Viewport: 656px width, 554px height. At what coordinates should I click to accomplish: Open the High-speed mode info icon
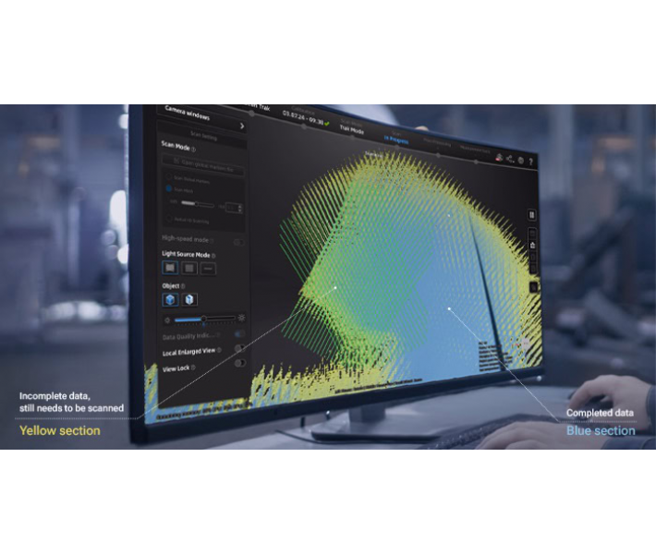coord(213,241)
